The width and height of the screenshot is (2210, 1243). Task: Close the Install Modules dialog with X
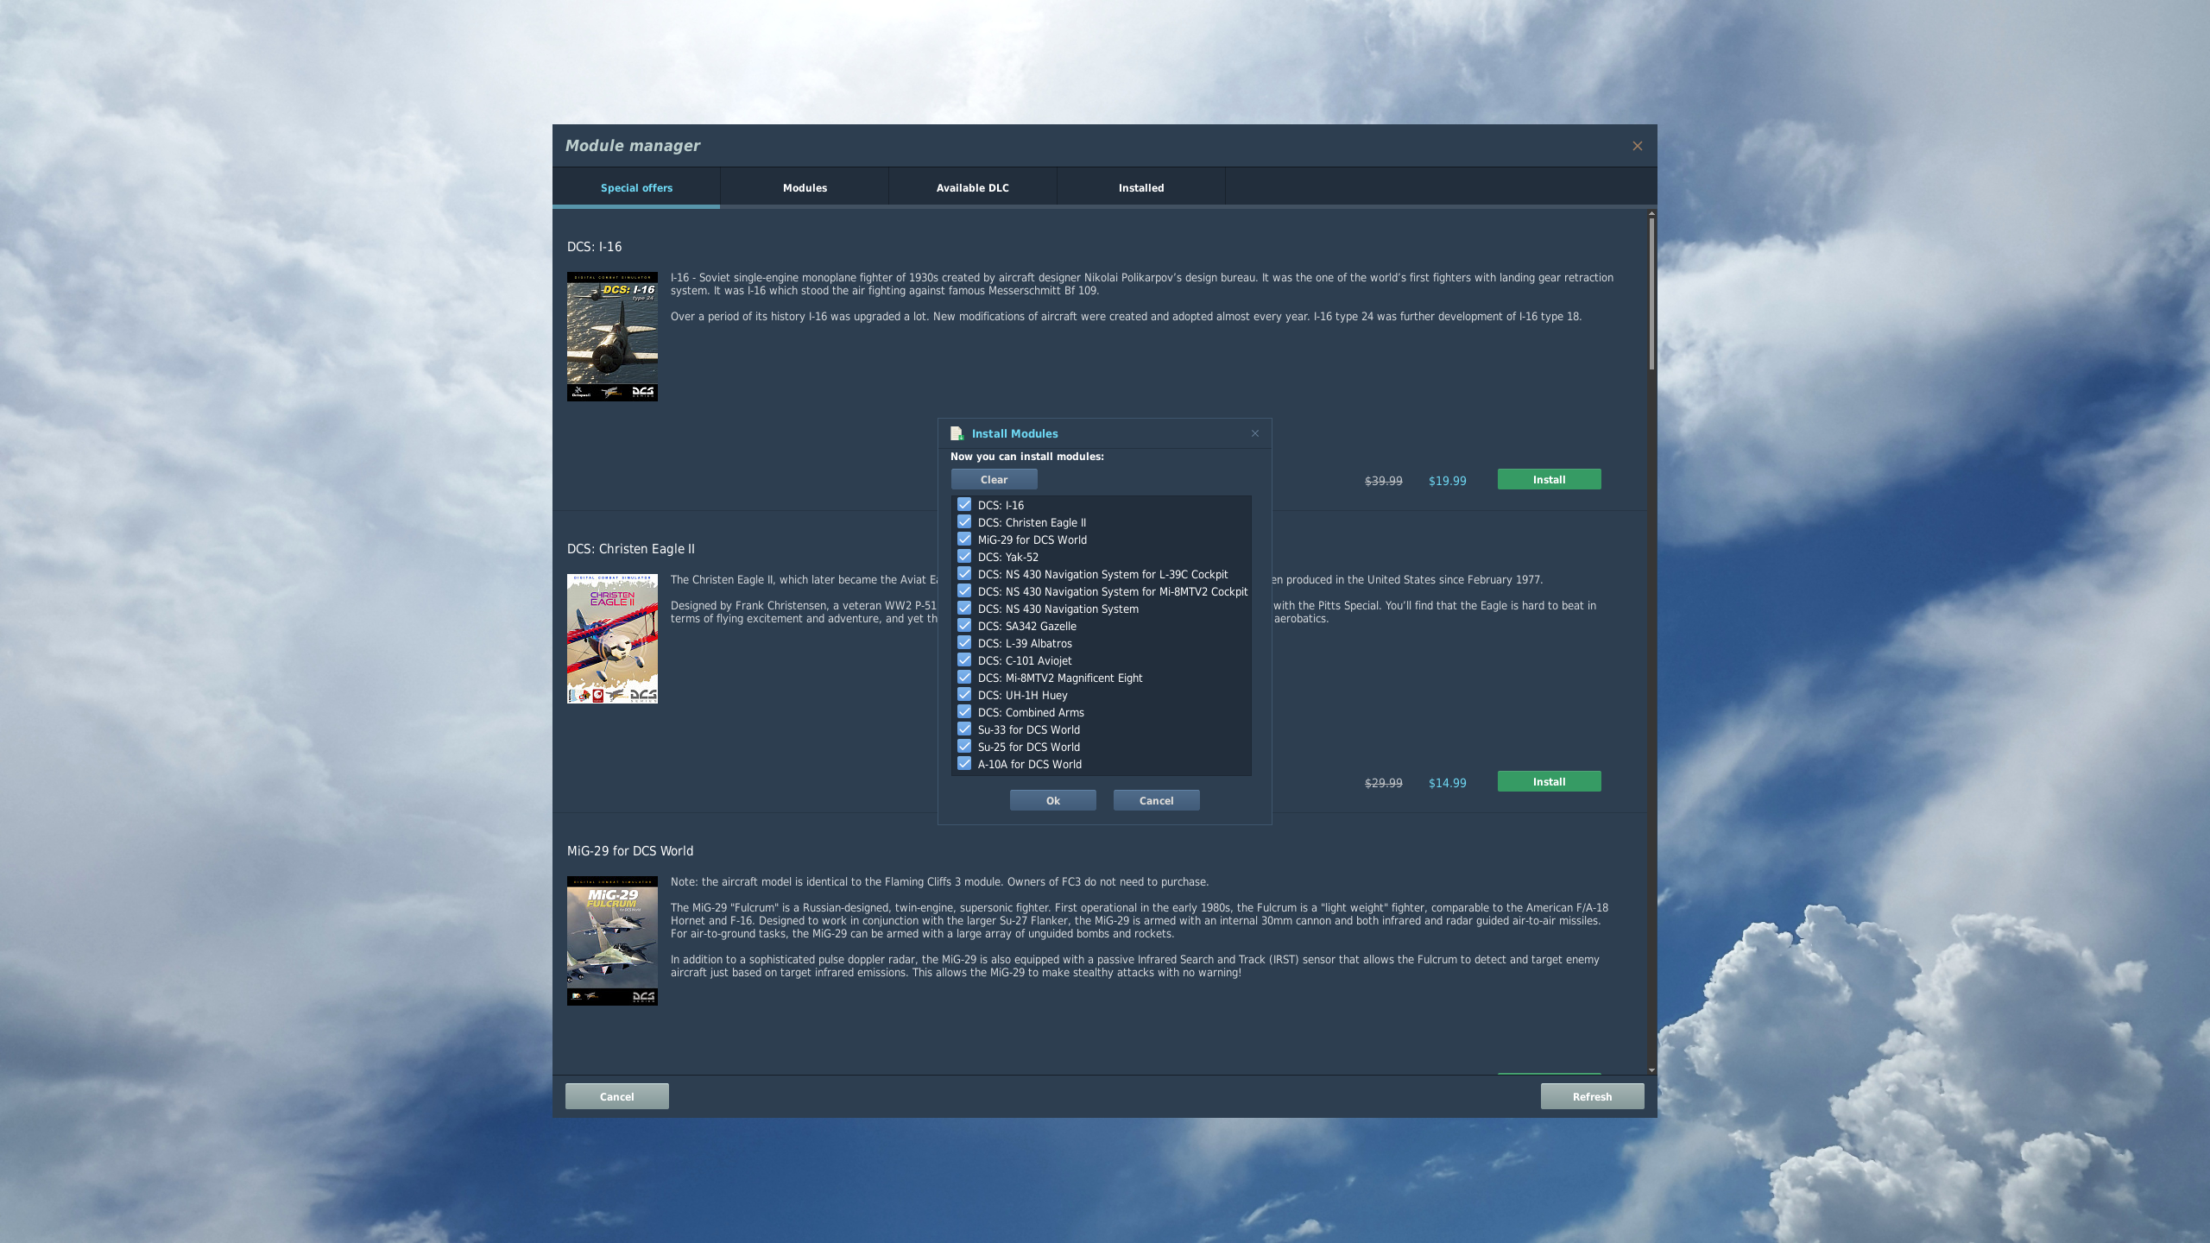[x=1255, y=433]
